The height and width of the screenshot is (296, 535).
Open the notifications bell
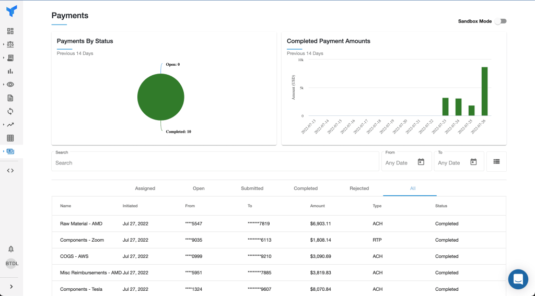point(11,249)
